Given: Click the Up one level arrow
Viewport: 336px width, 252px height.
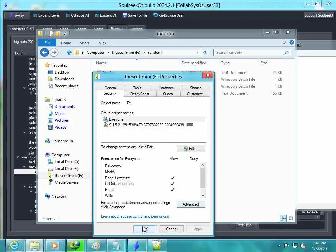Looking at the screenshot, I should [x=69, y=52].
